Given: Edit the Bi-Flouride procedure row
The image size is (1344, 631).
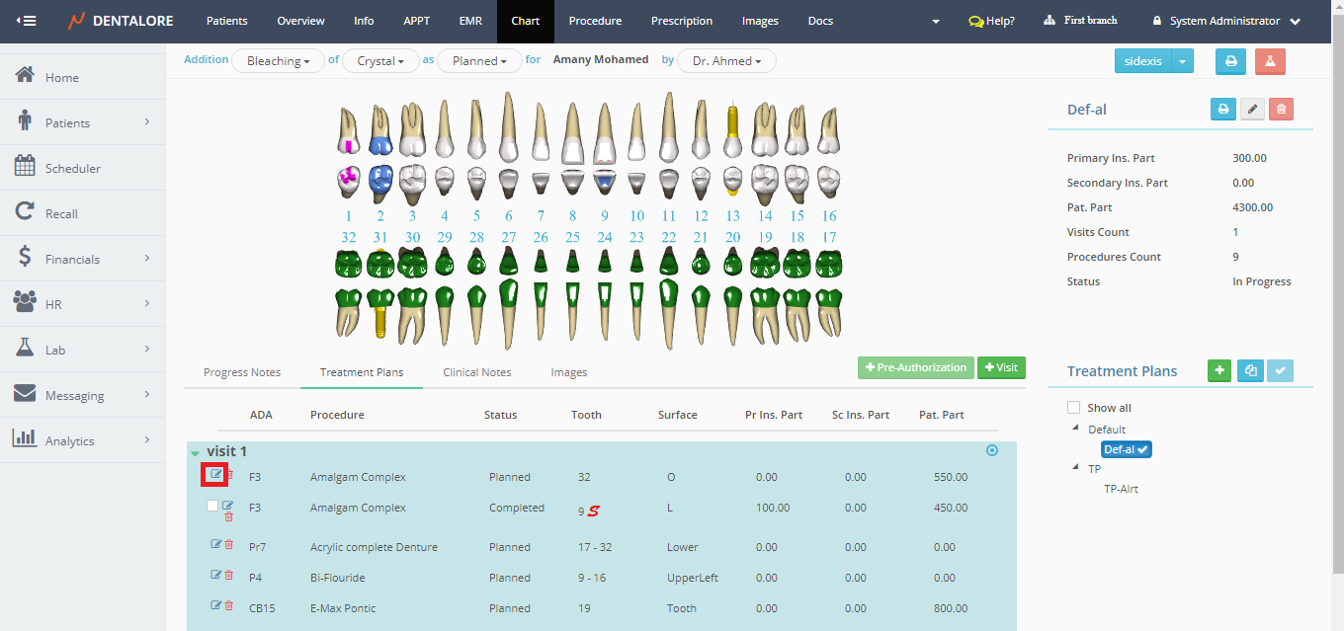Looking at the screenshot, I should (x=215, y=575).
